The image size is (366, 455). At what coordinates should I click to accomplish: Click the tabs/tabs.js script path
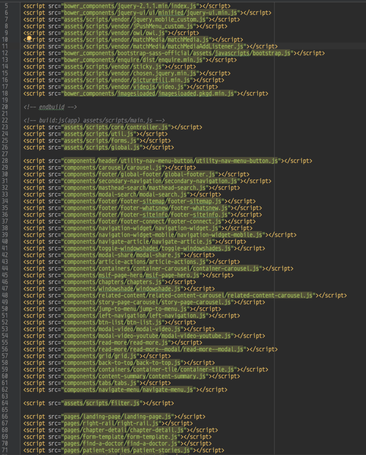100,383
